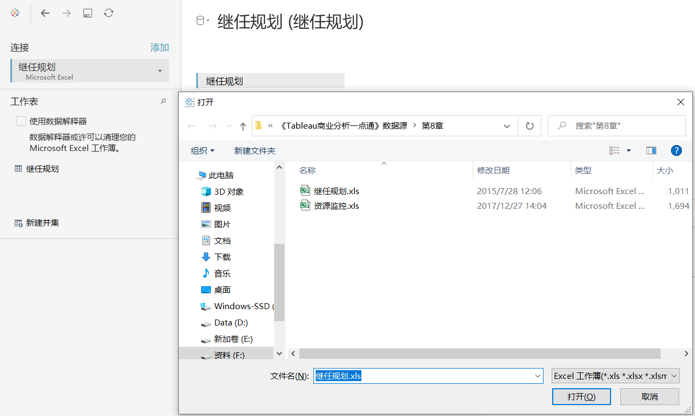The image size is (695, 416).
Task: Open help with the blue question mark
Action: point(676,150)
